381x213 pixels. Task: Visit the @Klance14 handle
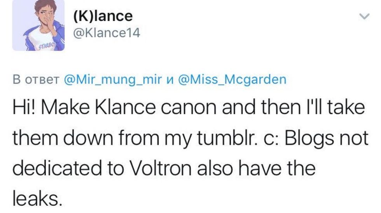[107, 33]
